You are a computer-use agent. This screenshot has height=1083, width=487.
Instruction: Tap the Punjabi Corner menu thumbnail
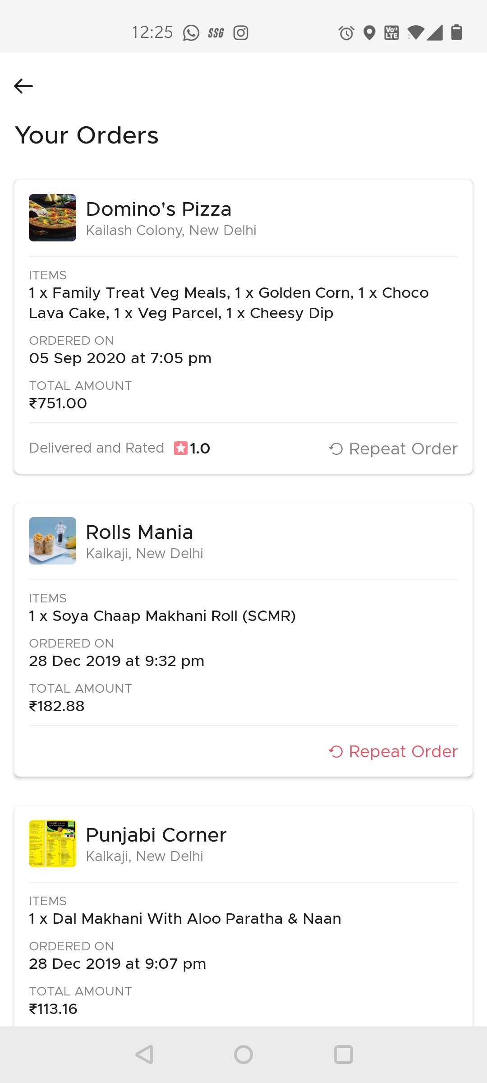(52, 843)
